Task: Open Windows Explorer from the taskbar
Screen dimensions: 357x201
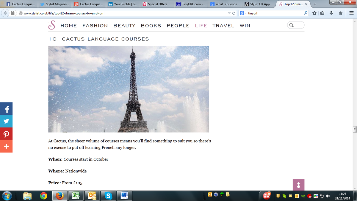Action: click(28, 196)
